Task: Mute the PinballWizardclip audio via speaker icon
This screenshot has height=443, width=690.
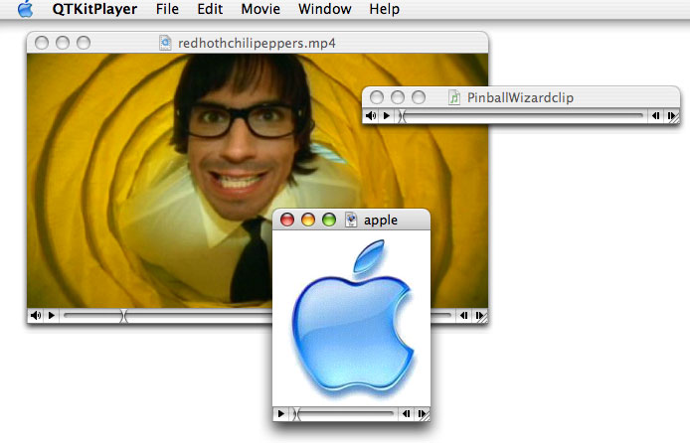Action: pyautogui.click(x=371, y=116)
